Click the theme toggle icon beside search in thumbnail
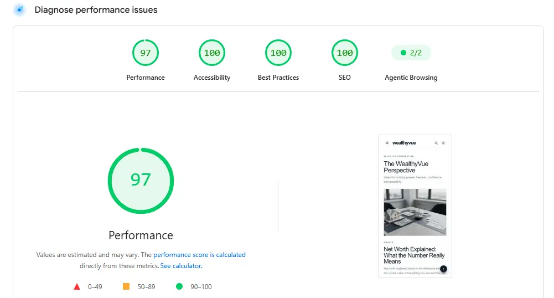554x298 pixels. (443, 143)
